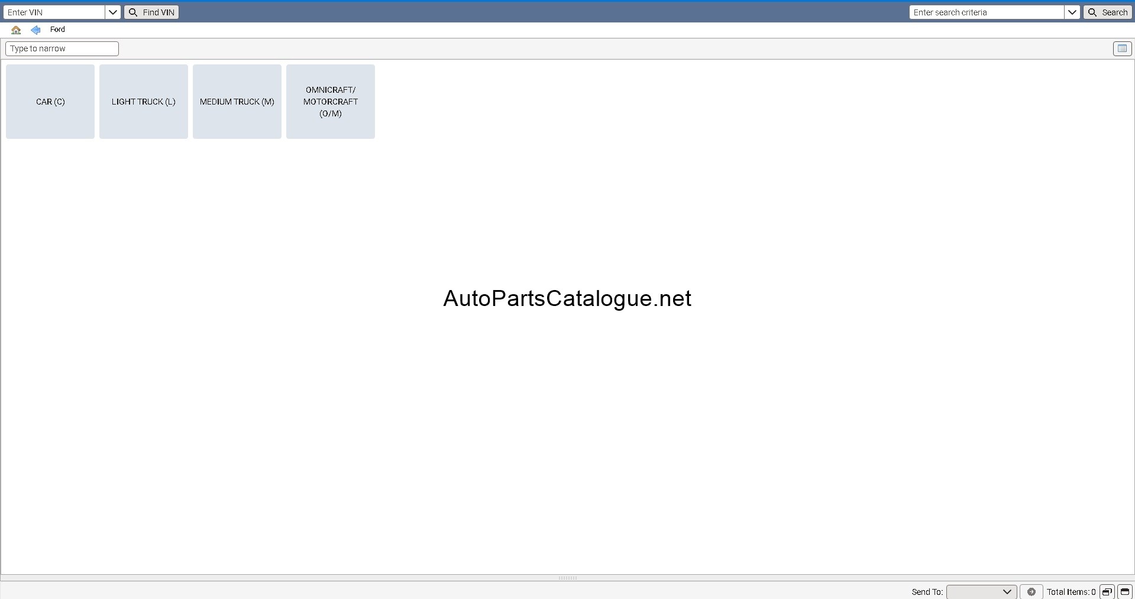The width and height of the screenshot is (1135, 599).
Task: Click the Enter search criteria field
Action: 987,12
